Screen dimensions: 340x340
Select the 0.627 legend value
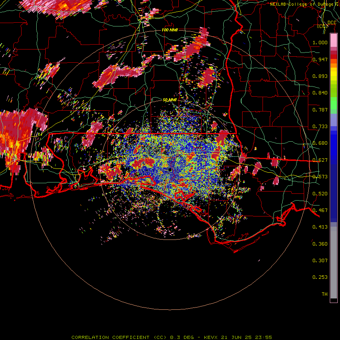(x=320, y=160)
